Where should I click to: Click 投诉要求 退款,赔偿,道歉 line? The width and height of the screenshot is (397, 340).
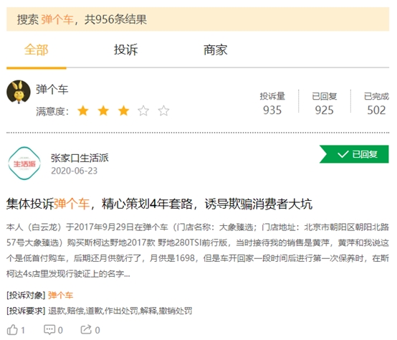click(99, 311)
